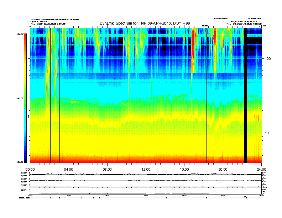The image size is (282, 218).
Task: Click the 12:00 time axis label
Action: tap(146, 170)
